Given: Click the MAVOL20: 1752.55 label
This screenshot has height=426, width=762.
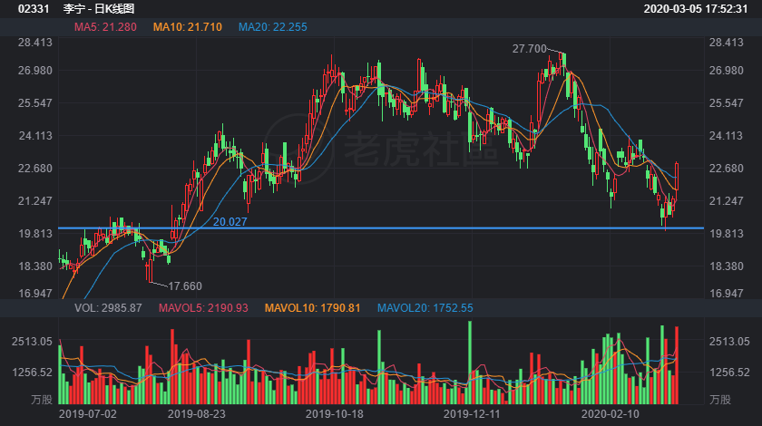Looking at the screenshot, I should (425, 308).
